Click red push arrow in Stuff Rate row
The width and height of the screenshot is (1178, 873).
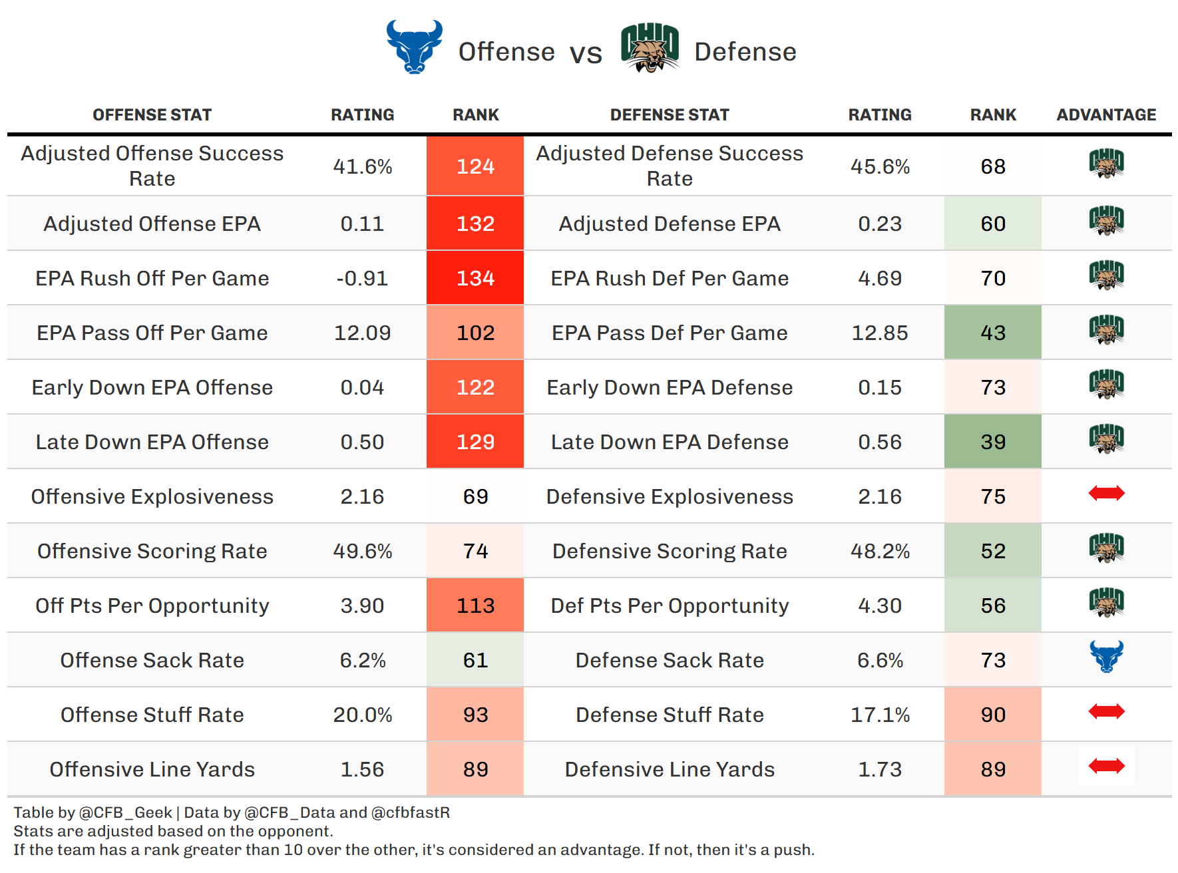pyautogui.click(x=1106, y=711)
